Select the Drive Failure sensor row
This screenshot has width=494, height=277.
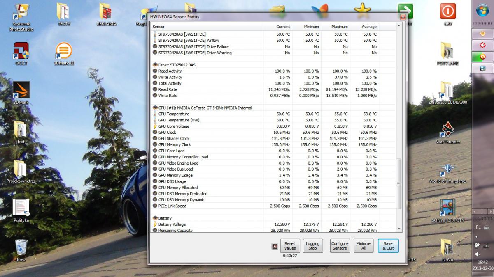pyautogui.click(x=274, y=47)
